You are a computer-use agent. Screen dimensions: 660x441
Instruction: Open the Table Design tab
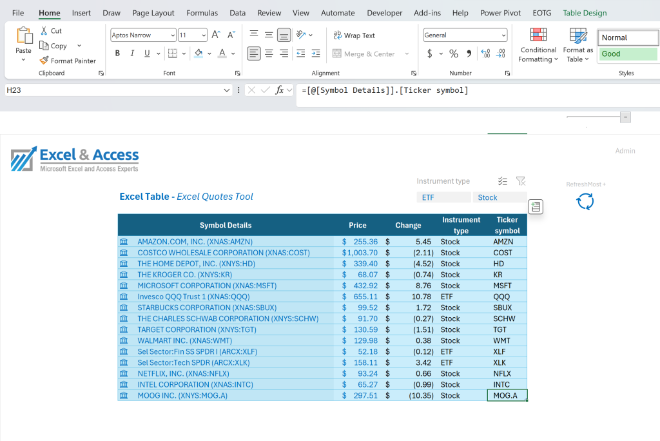[x=585, y=13]
